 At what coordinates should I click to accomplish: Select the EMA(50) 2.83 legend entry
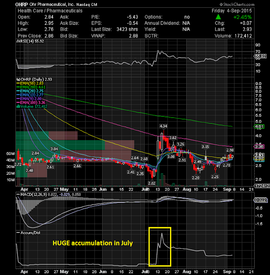(30, 83)
